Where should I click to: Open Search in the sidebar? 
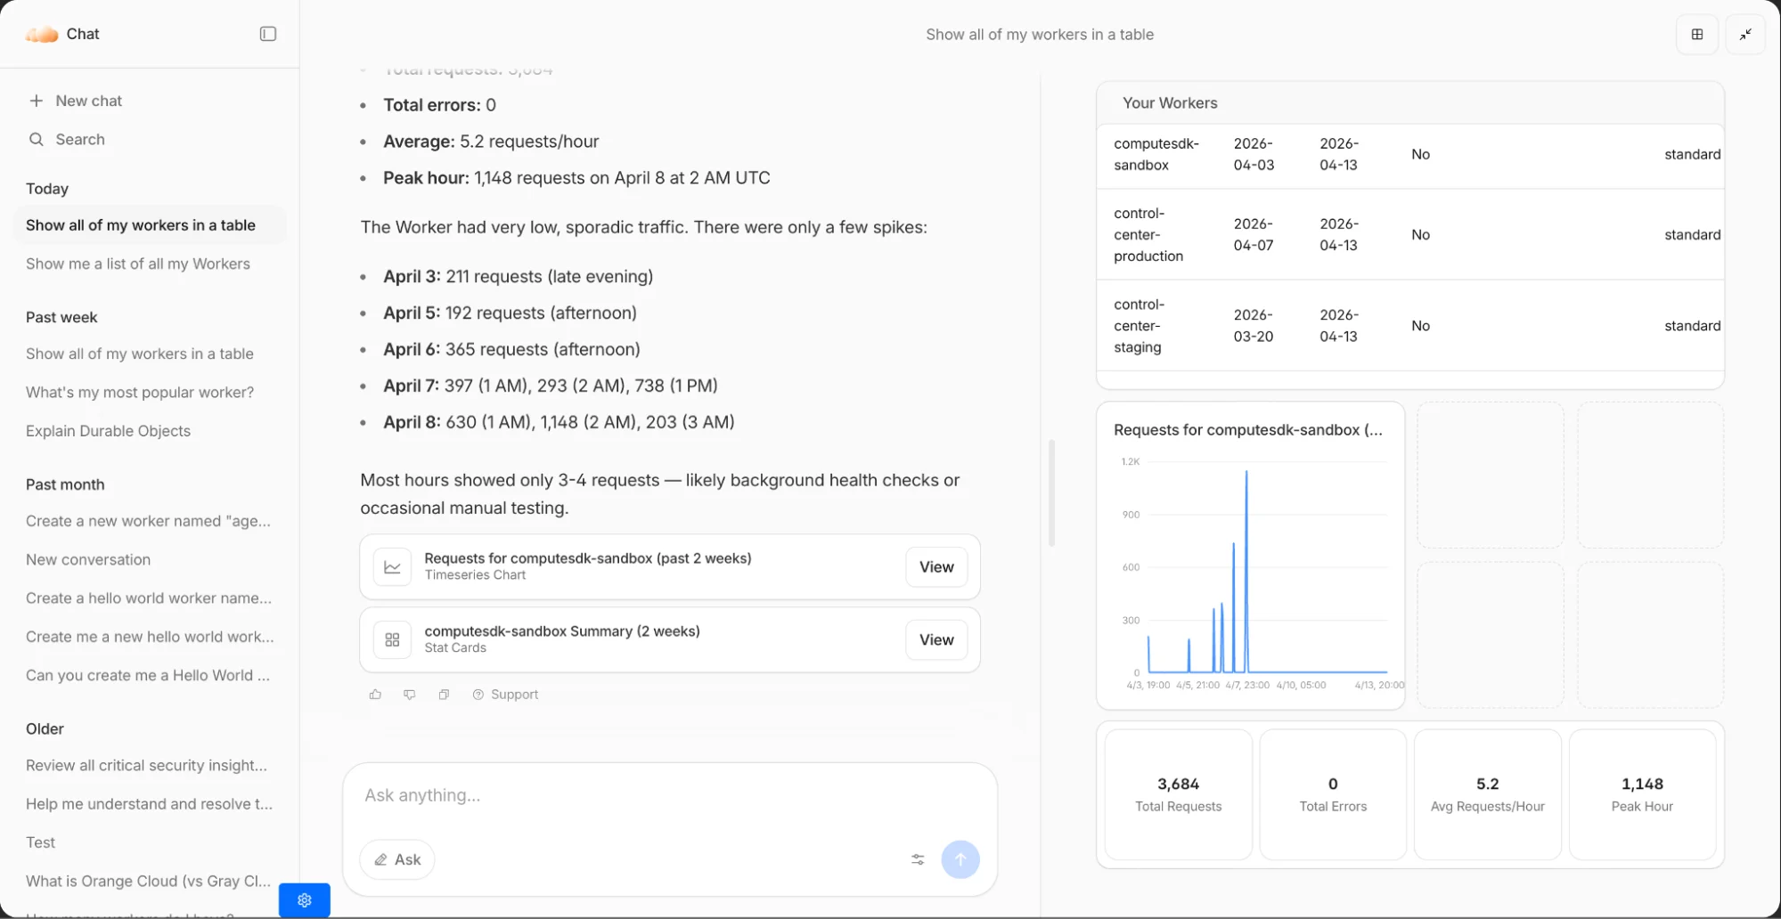click(79, 139)
